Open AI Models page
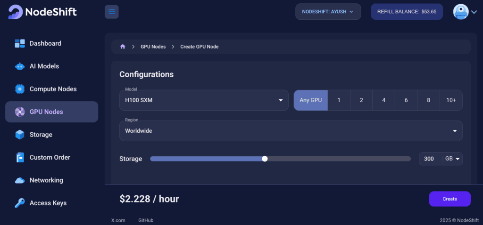The height and width of the screenshot is (225, 483). [x=51, y=66]
